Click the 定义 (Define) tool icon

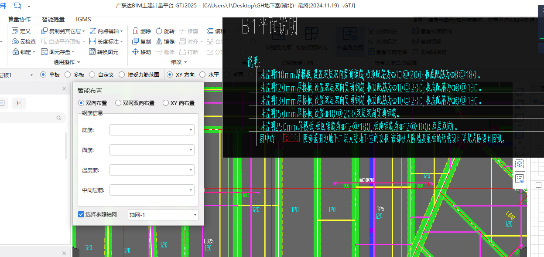click(15, 31)
